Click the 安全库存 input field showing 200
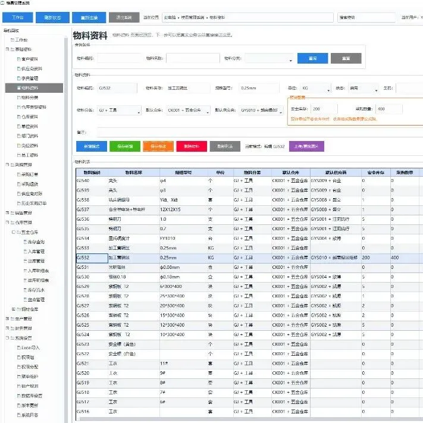The image size is (423, 423). (x=324, y=109)
